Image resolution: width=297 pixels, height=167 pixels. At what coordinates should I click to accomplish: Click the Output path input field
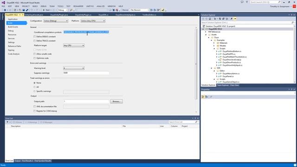pyautogui.click(x=86, y=102)
